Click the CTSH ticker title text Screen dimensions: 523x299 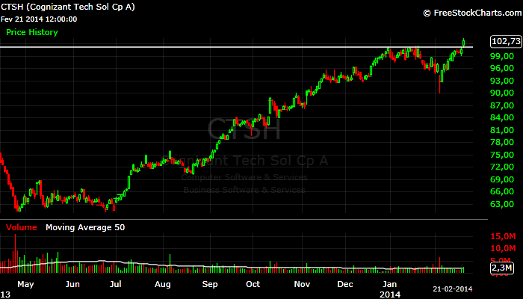tap(68, 7)
